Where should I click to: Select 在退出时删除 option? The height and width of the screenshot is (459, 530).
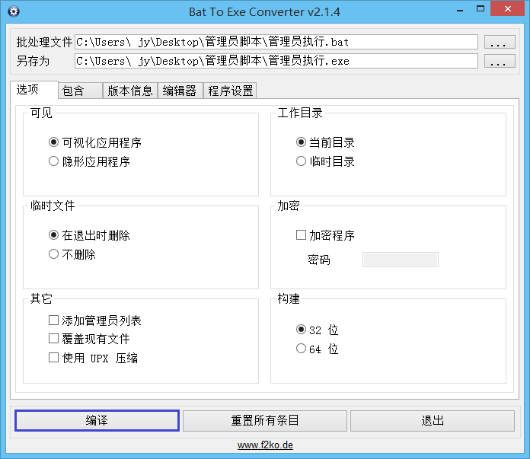53,235
